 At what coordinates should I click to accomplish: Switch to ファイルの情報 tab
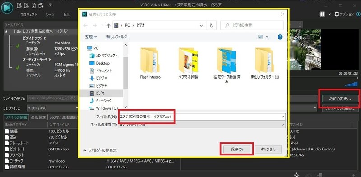(x=17, y=117)
